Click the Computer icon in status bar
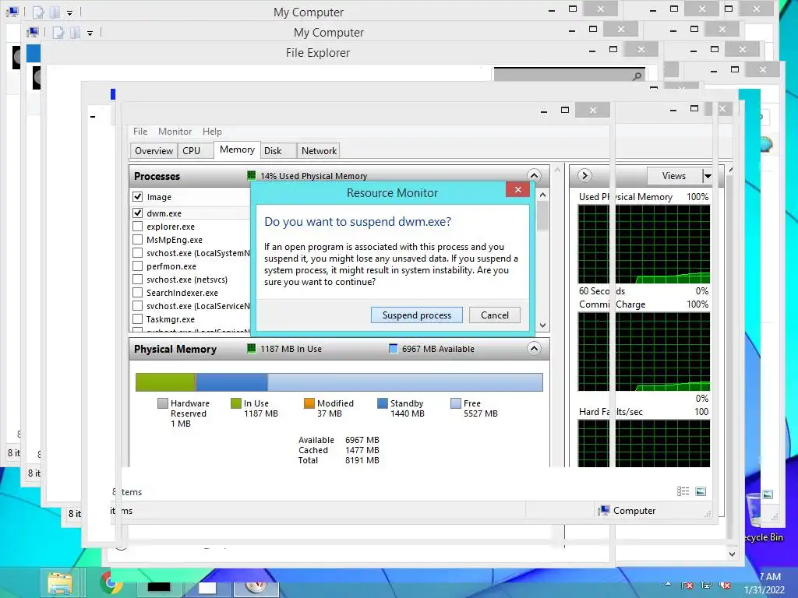Viewport: 798px width, 598px height. coord(604,511)
